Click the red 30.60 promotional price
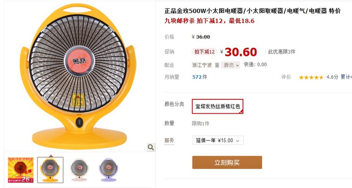This screenshot has height=188, width=352. pyautogui.click(x=240, y=52)
